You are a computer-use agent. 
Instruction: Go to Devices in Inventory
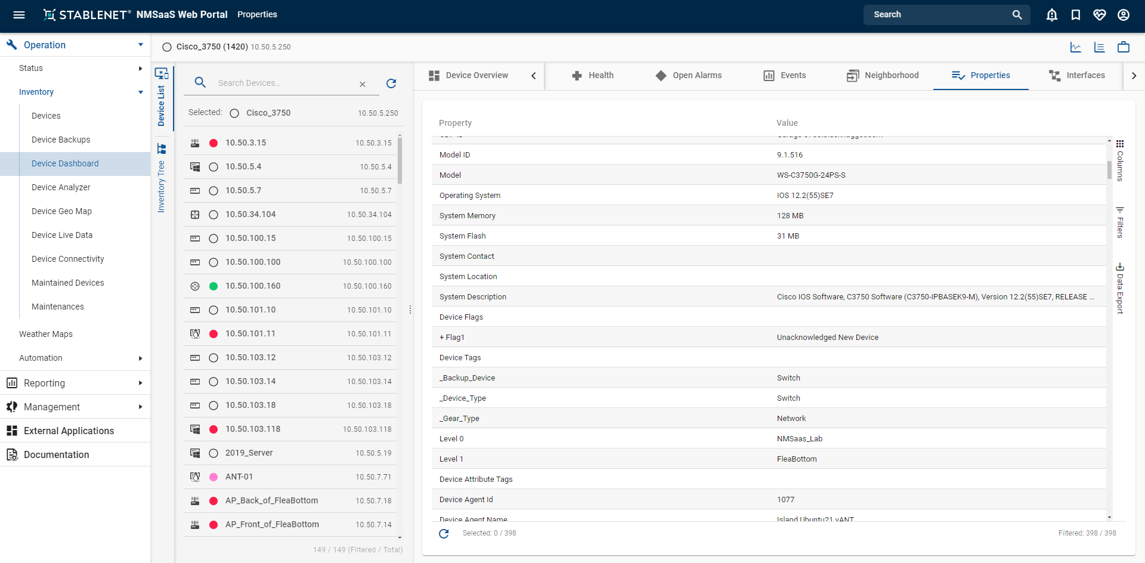[46, 116]
